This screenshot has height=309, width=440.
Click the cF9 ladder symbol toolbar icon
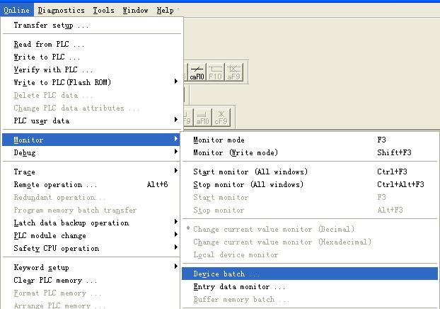point(221,117)
